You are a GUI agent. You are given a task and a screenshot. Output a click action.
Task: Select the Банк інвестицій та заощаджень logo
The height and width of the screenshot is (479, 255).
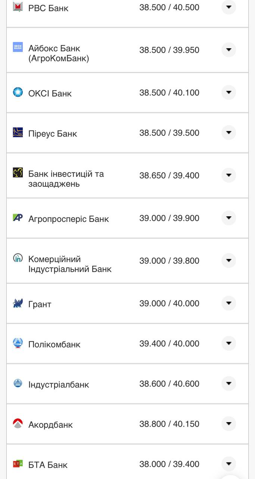coord(17,173)
